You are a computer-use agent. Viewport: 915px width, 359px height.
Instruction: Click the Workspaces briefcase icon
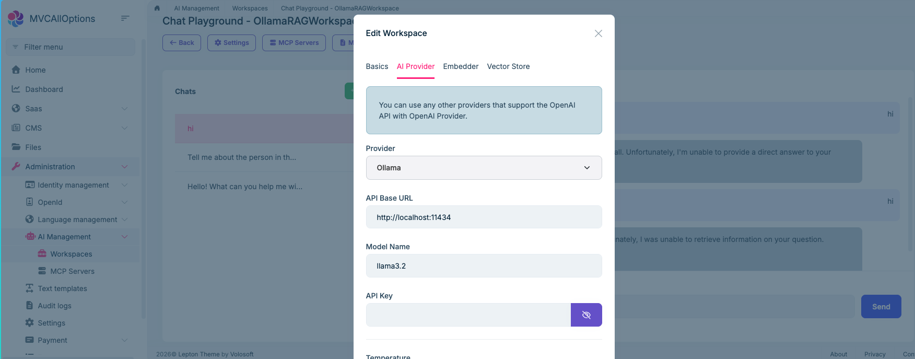pos(42,254)
